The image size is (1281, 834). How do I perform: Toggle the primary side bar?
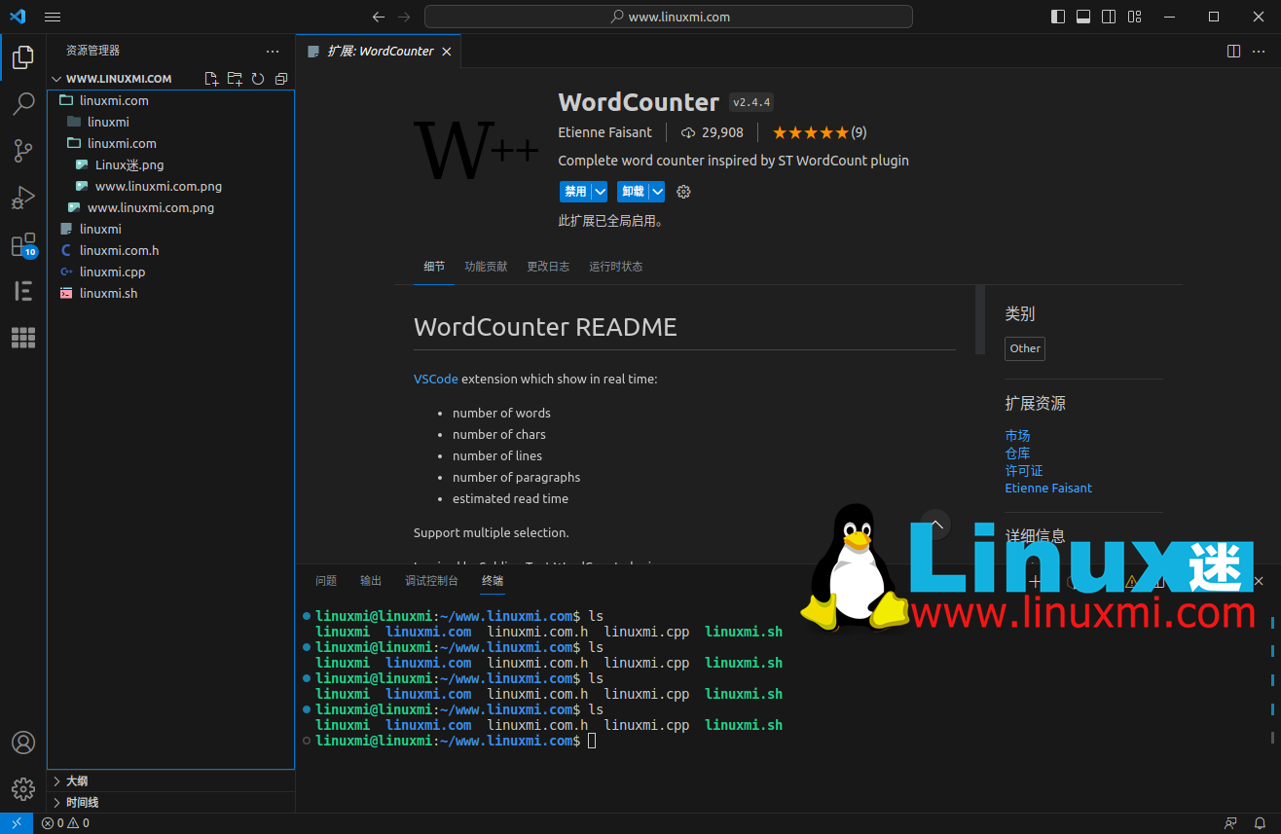click(1058, 17)
